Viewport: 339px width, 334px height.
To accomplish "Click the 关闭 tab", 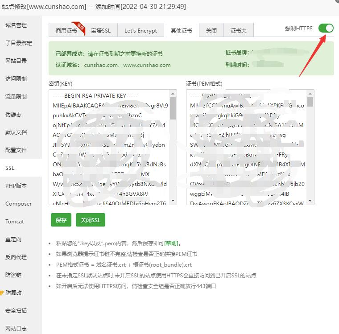I will [x=211, y=30].
